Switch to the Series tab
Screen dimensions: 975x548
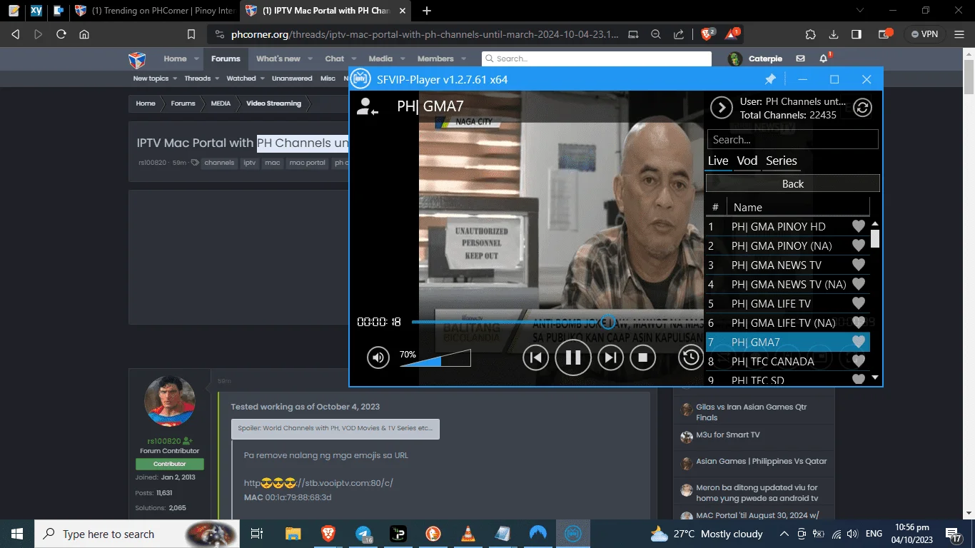(x=782, y=161)
